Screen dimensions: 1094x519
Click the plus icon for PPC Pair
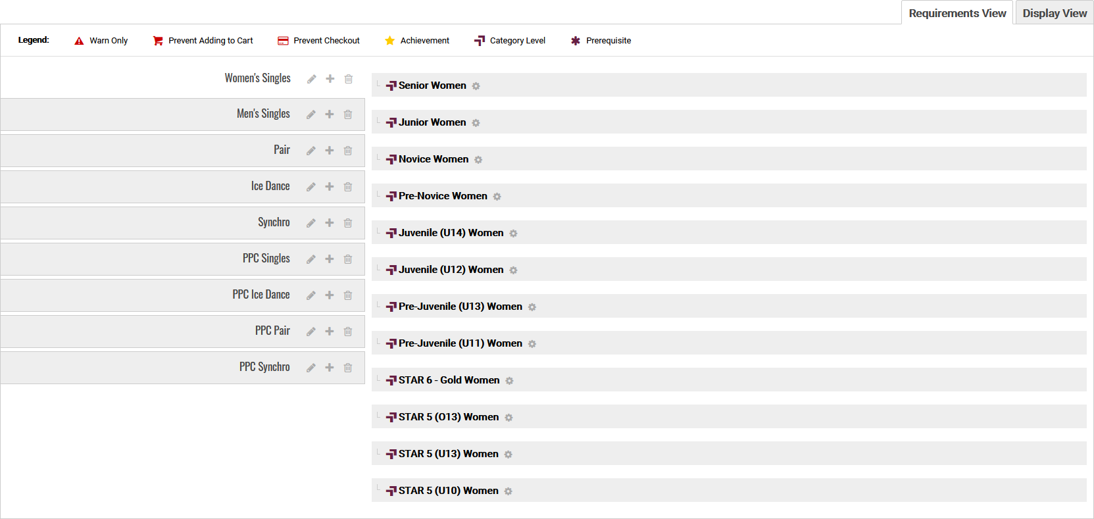(x=330, y=332)
